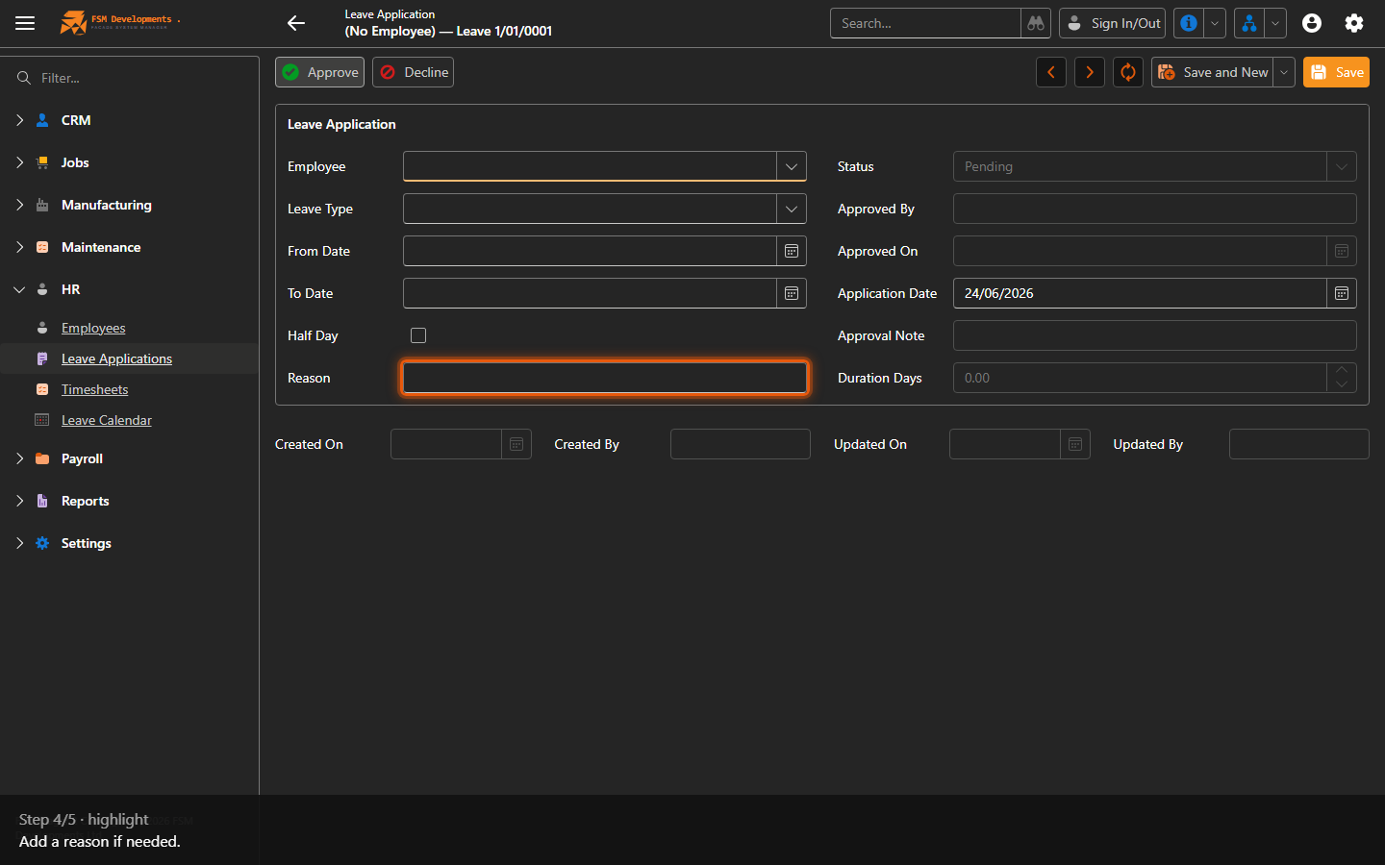Open the hamburger navigation menu
The width and height of the screenshot is (1385, 865).
point(25,23)
